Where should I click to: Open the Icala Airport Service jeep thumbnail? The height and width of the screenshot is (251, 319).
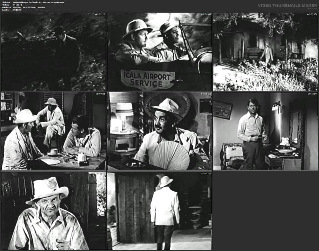(x=159, y=51)
